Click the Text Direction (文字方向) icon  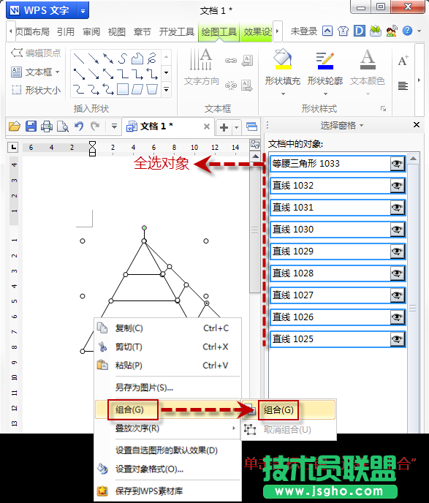(x=201, y=60)
